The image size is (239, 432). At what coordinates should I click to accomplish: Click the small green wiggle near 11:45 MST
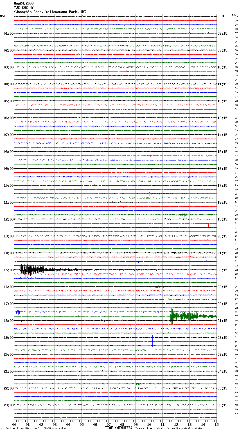coord(183,215)
